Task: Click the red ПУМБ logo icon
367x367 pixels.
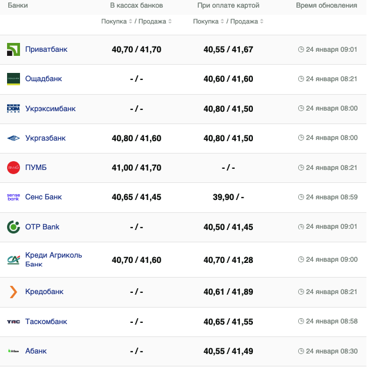Action: [13, 168]
